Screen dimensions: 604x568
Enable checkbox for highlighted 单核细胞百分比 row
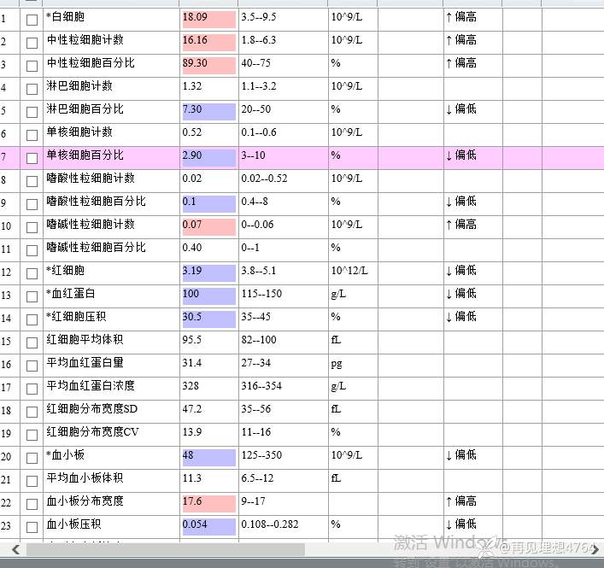tap(32, 157)
